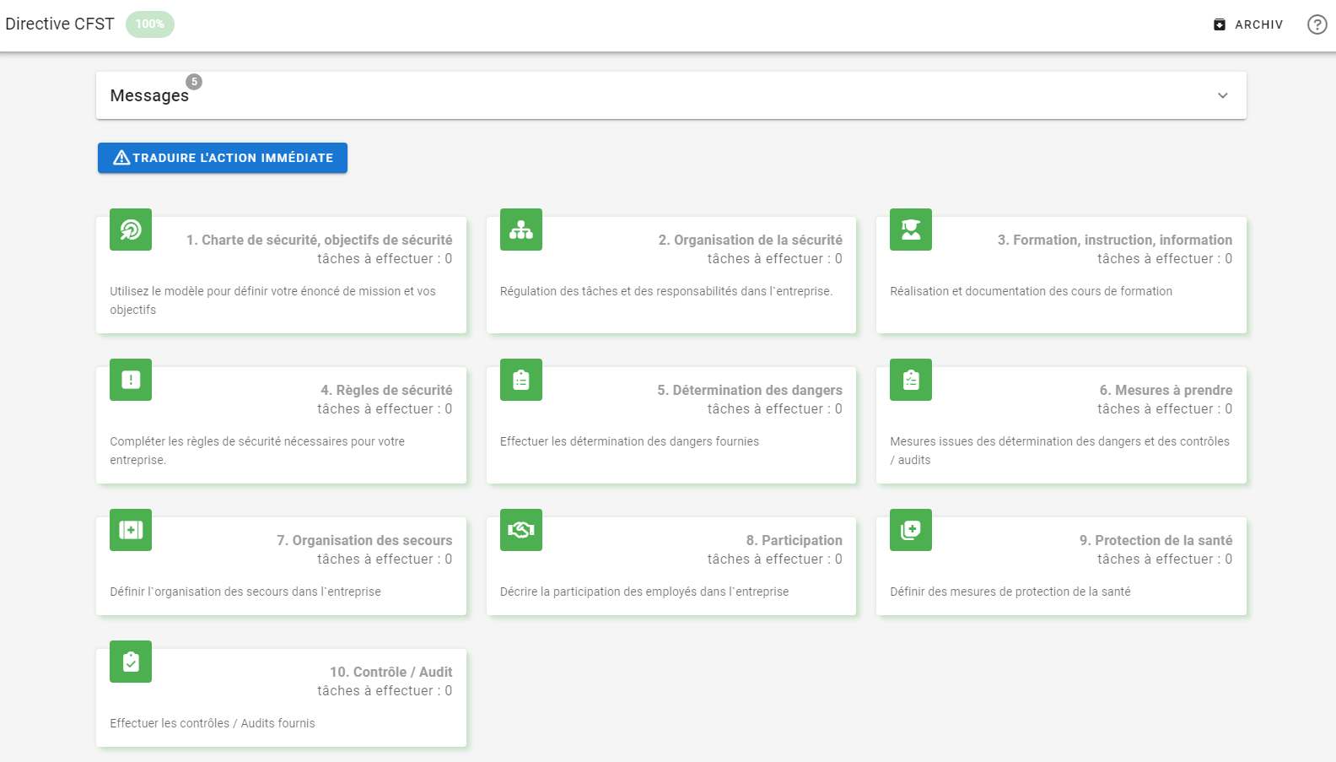Open 8. Participation title
1336x762 pixels.
pyautogui.click(x=795, y=540)
